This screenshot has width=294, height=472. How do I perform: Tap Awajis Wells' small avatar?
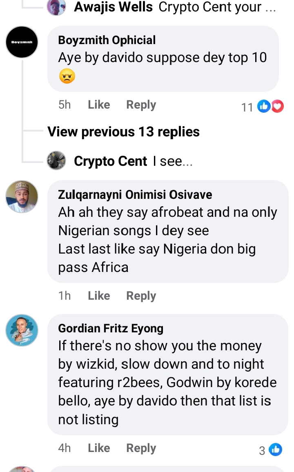pyautogui.click(x=56, y=7)
